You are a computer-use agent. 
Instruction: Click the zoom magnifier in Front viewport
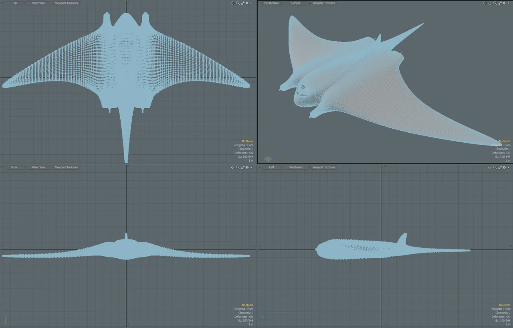point(238,167)
